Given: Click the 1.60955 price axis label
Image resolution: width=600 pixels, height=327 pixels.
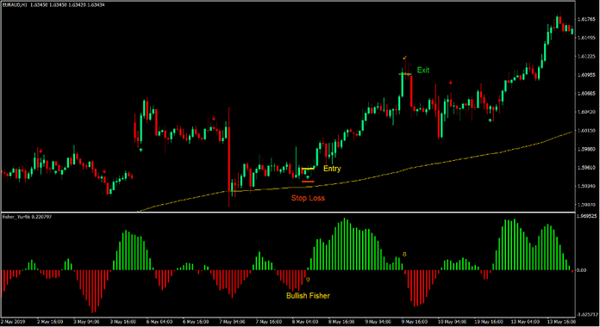Looking at the screenshot, I should point(586,75).
